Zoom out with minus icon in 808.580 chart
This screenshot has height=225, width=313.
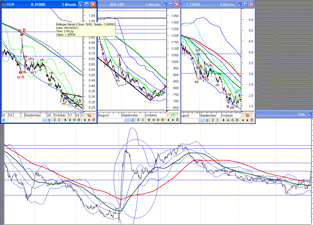(x=158, y=120)
